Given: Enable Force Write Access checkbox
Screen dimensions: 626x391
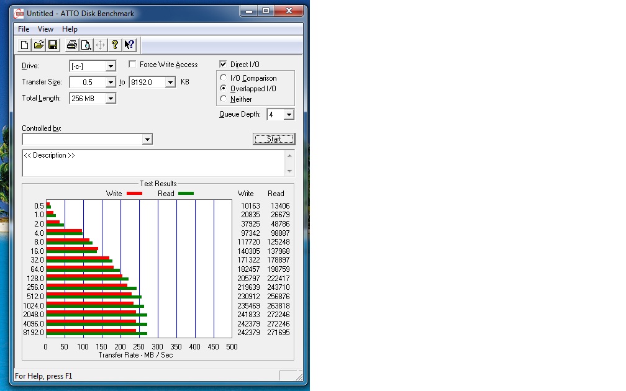Looking at the screenshot, I should (132, 65).
